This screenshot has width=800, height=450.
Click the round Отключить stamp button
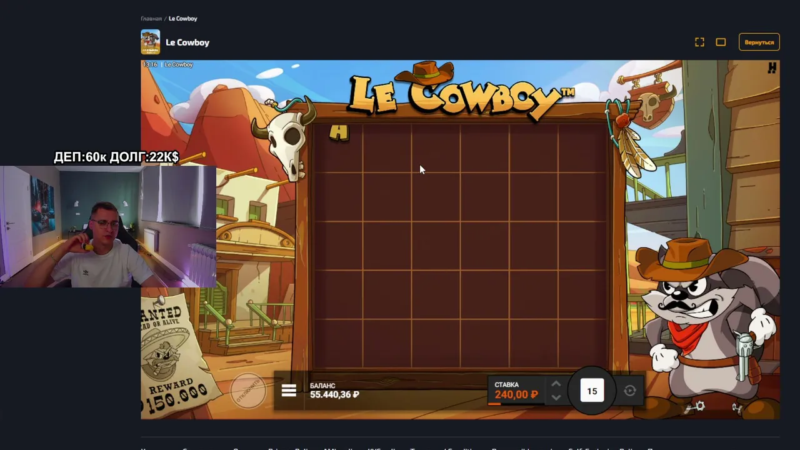click(x=248, y=391)
